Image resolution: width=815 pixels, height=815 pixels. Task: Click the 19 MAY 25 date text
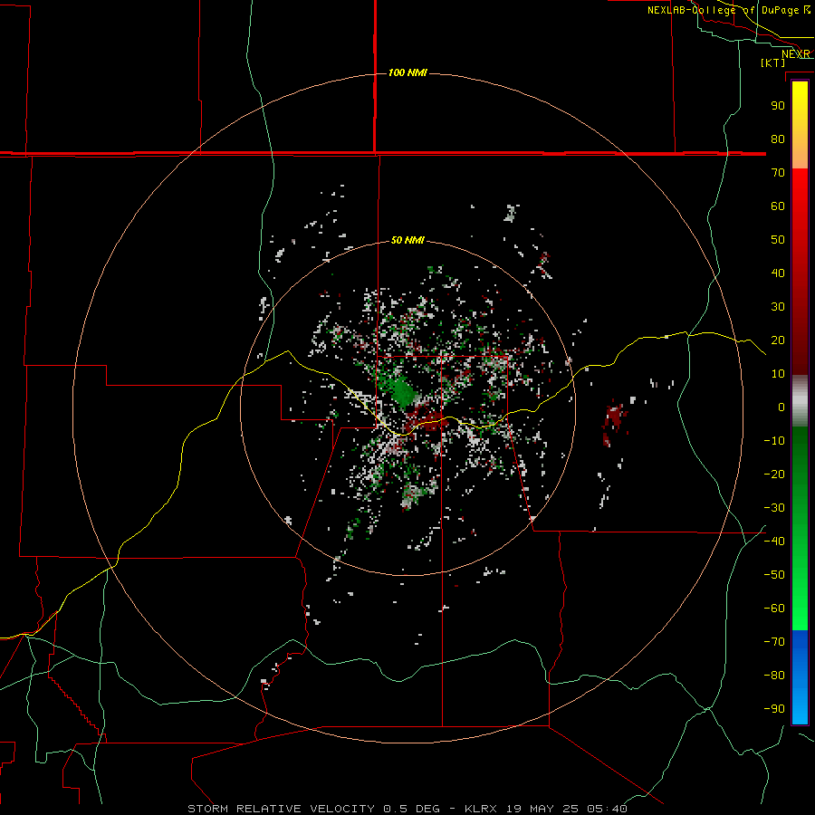click(x=542, y=809)
